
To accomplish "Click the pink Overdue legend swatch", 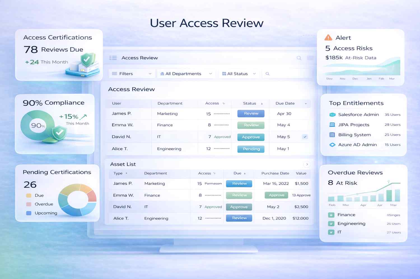I will (x=29, y=204).
